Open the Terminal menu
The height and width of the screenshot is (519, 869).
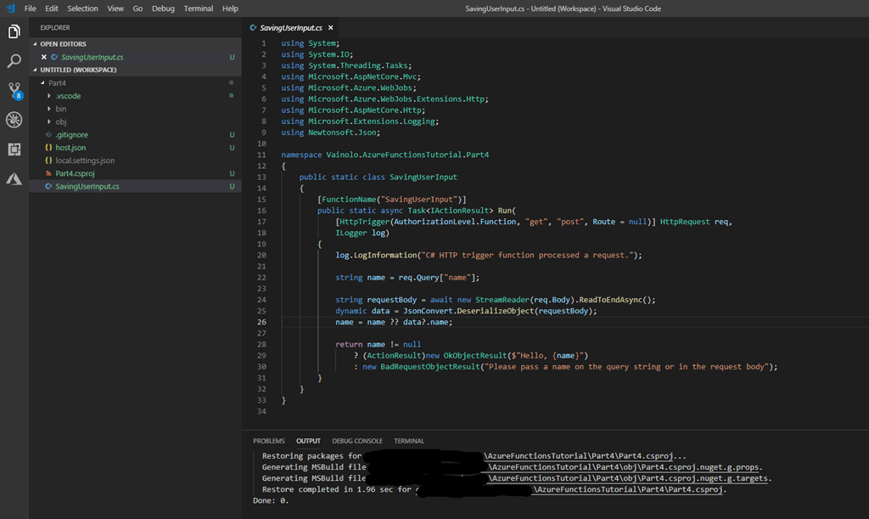[199, 8]
